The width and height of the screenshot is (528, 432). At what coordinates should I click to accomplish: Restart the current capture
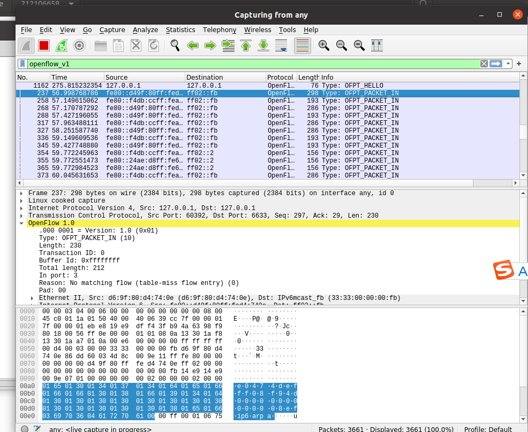(62, 45)
